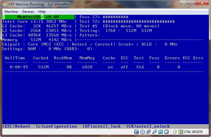Click the 'ECC Errs' column header

193,58
